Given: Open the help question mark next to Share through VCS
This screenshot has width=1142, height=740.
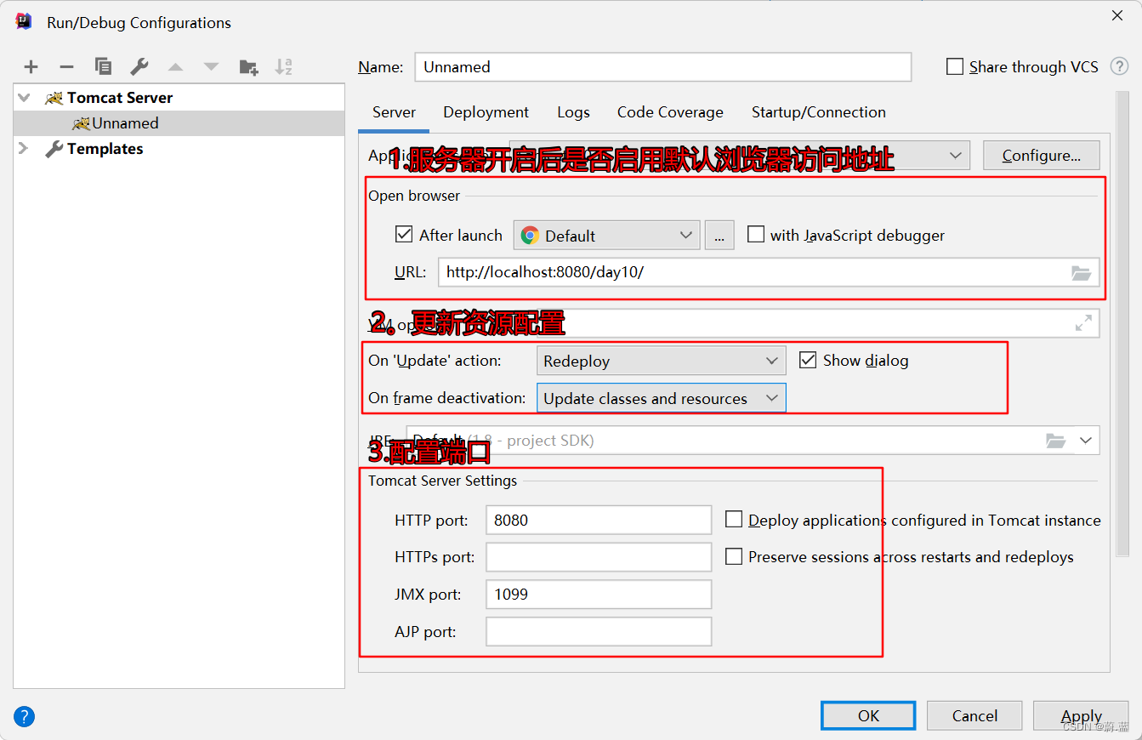Looking at the screenshot, I should click(x=1119, y=66).
